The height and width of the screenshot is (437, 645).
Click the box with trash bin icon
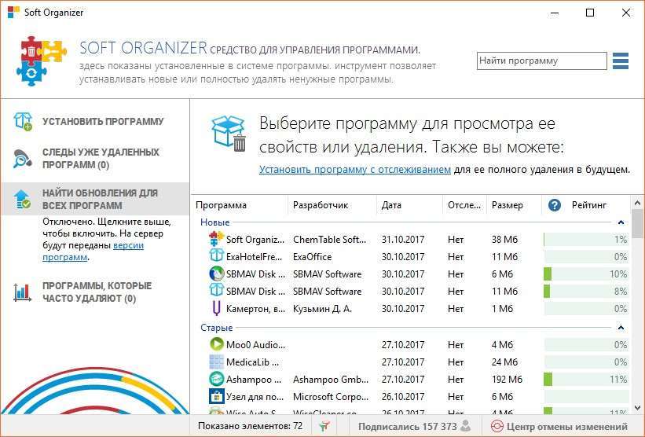click(229, 134)
